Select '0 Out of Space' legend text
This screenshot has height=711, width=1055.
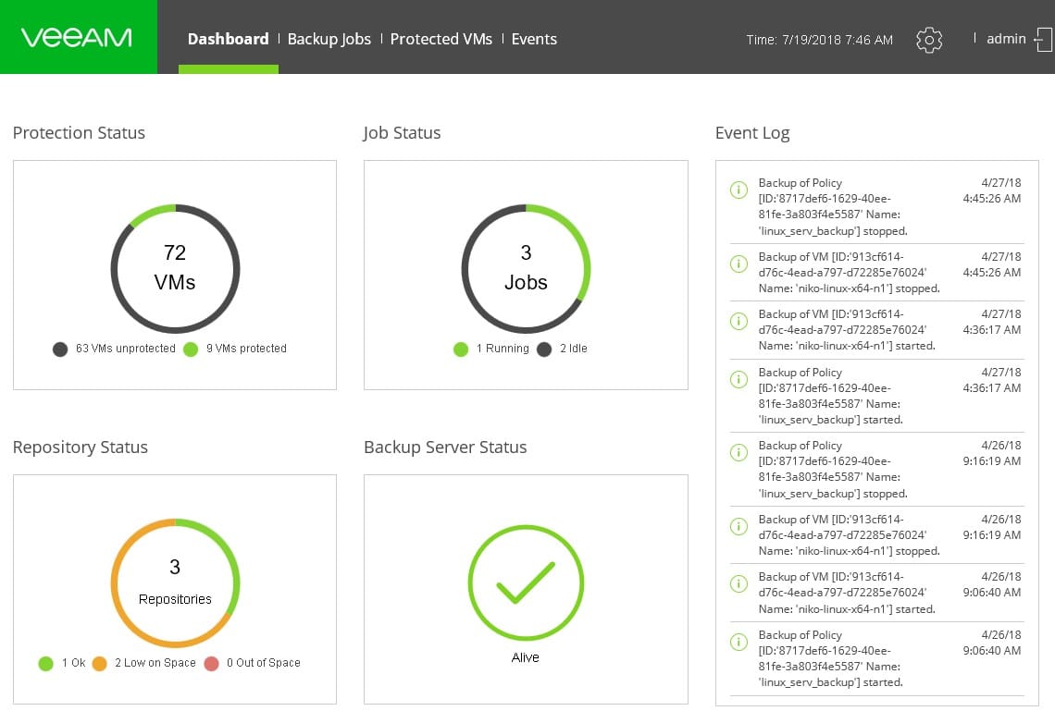263,663
